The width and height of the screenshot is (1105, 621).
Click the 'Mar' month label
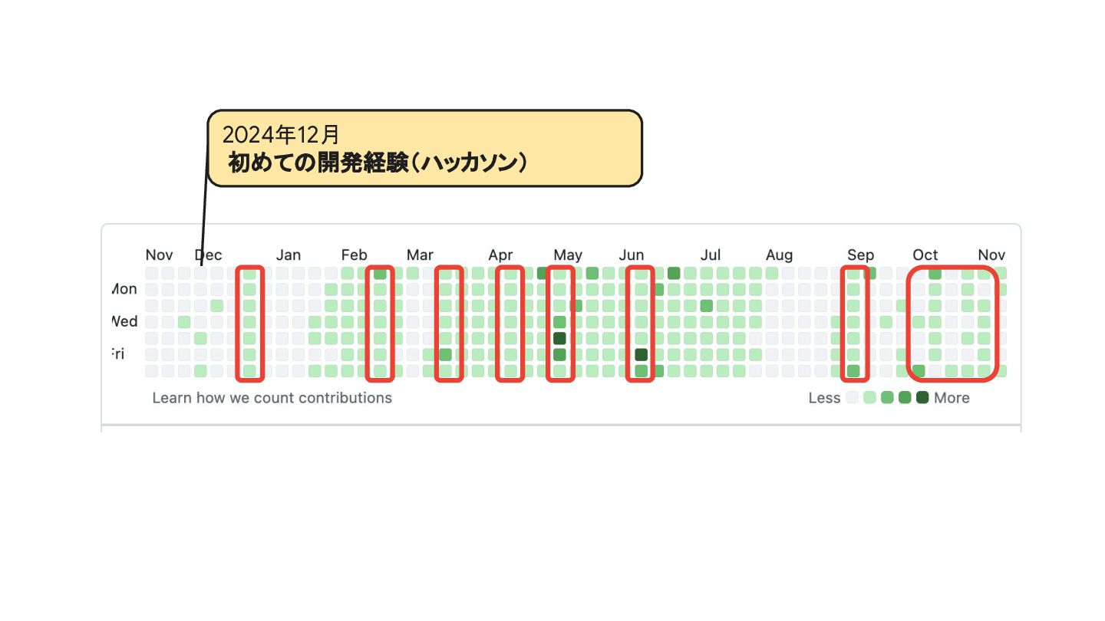point(420,255)
